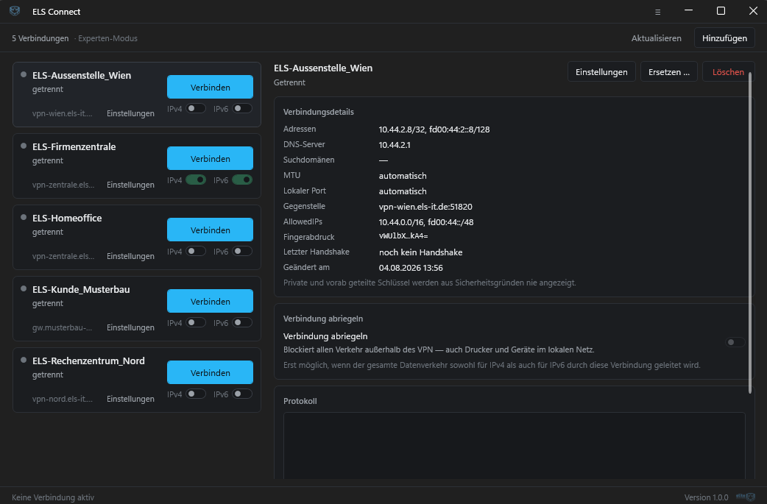Viewport: 767px width, 504px height.
Task: Click 'Version 1.0.0' in status bar
Action: coord(706,497)
